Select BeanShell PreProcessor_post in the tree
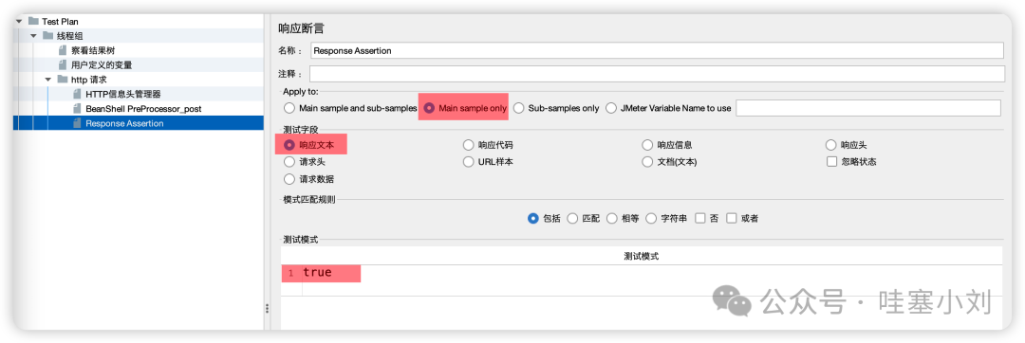1025x343 pixels. coord(143,109)
